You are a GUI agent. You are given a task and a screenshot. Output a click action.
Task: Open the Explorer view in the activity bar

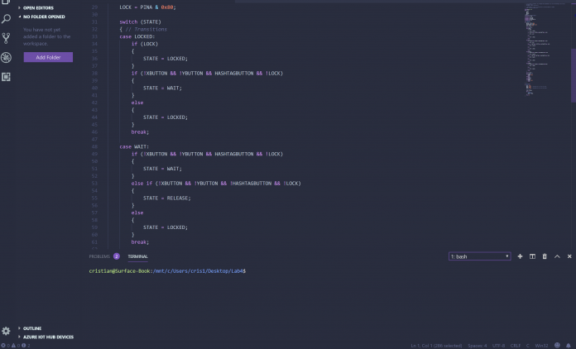tap(6, 2)
